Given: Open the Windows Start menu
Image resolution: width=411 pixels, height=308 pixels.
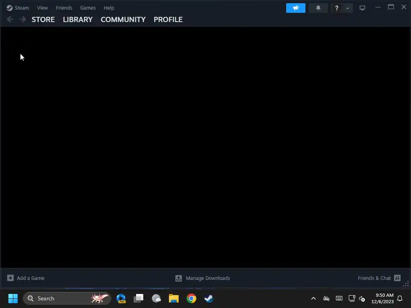Looking at the screenshot, I should 13,298.
